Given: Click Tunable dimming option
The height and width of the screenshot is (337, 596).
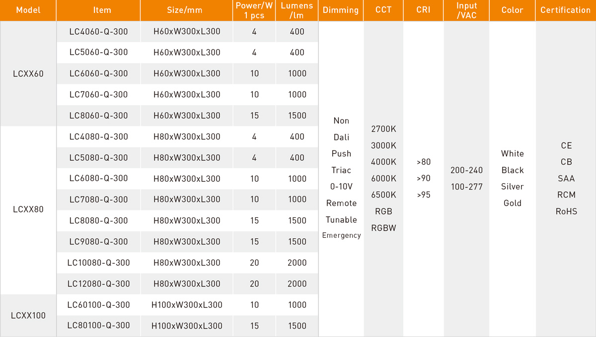Looking at the screenshot, I should 341,219.
